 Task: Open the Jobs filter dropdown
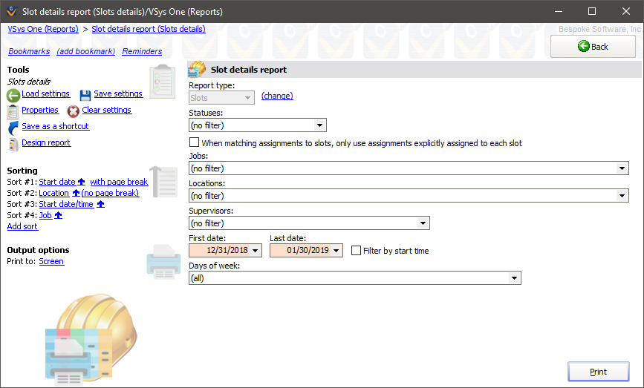click(622, 168)
